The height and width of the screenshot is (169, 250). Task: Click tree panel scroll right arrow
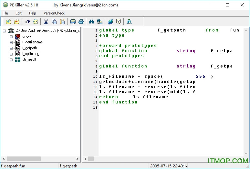coord(77,159)
